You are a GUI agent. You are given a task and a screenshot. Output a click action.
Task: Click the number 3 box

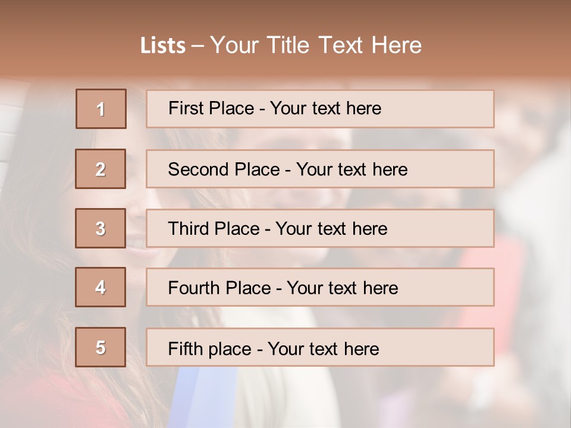[x=101, y=228]
